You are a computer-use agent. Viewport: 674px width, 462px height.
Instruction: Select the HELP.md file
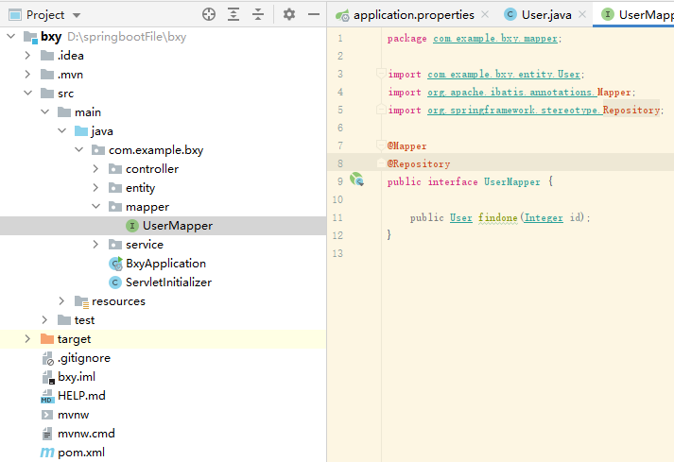coord(81,396)
